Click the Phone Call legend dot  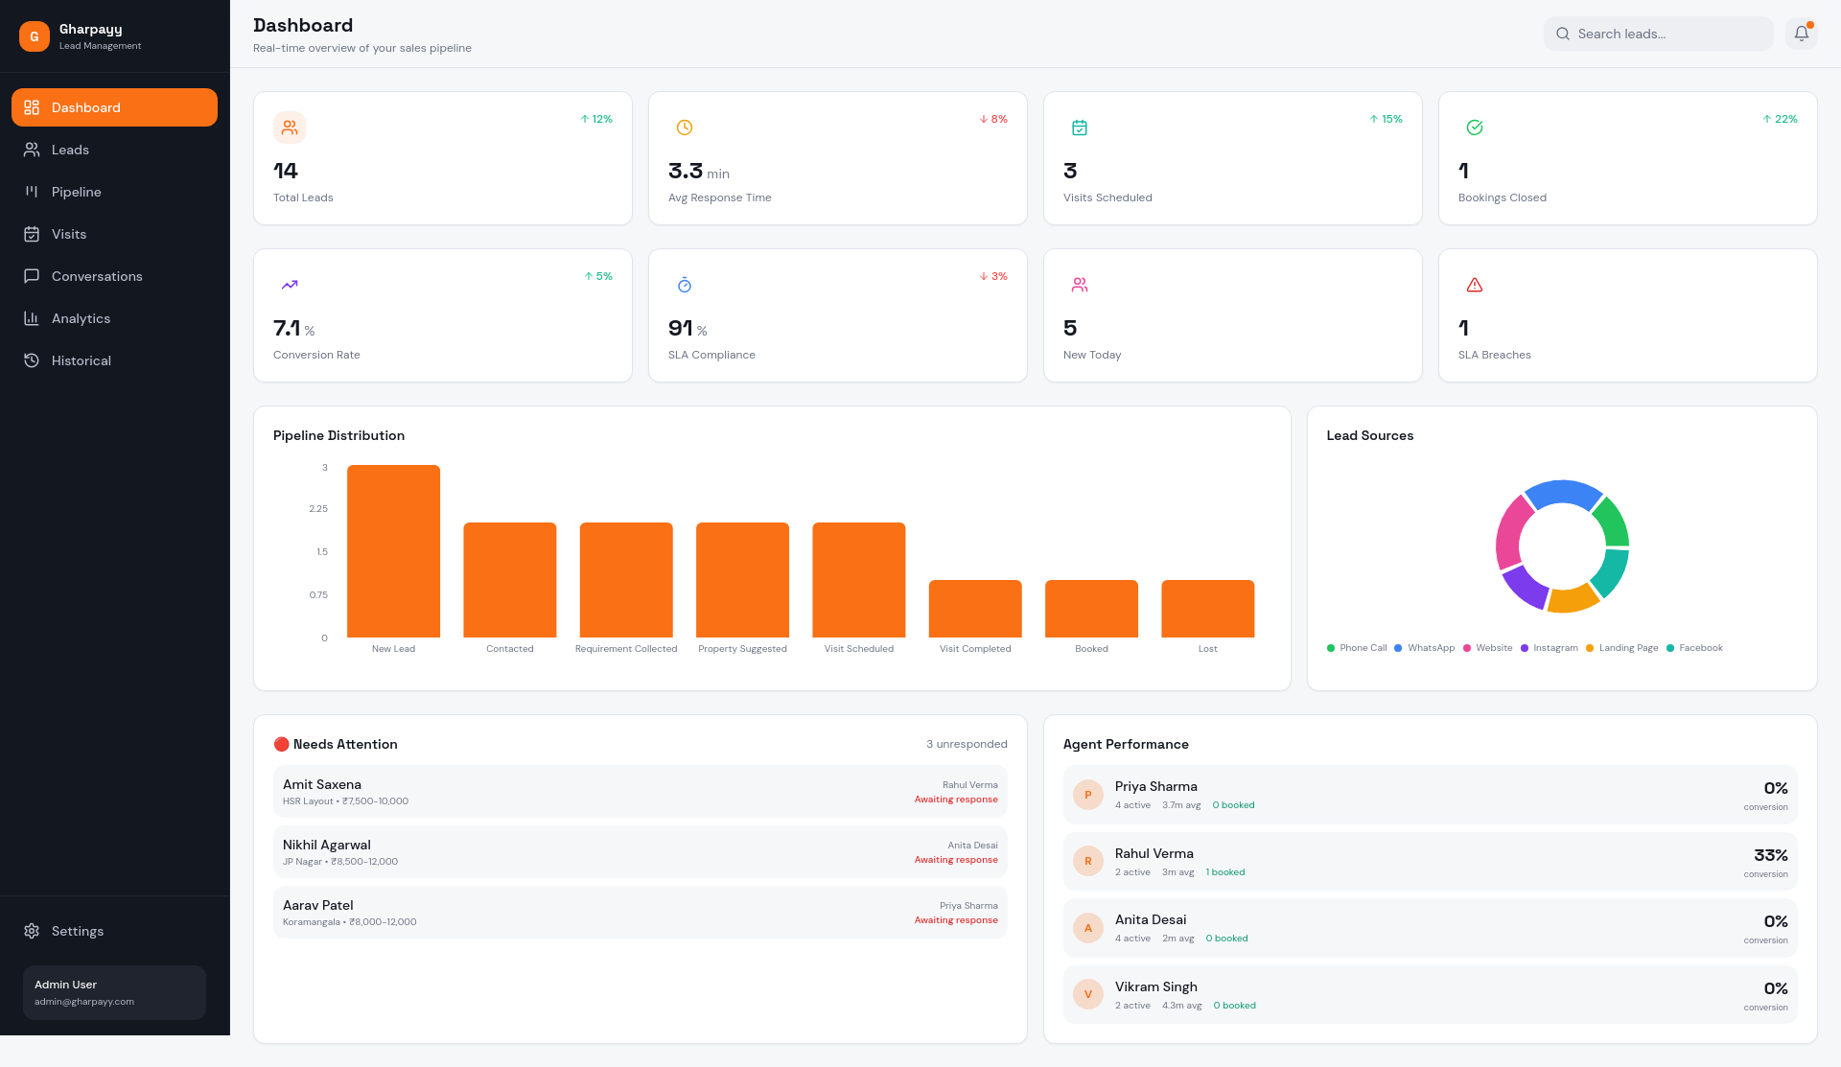1331,648
